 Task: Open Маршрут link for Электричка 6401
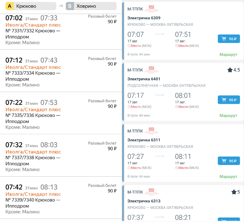click(228, 115)
